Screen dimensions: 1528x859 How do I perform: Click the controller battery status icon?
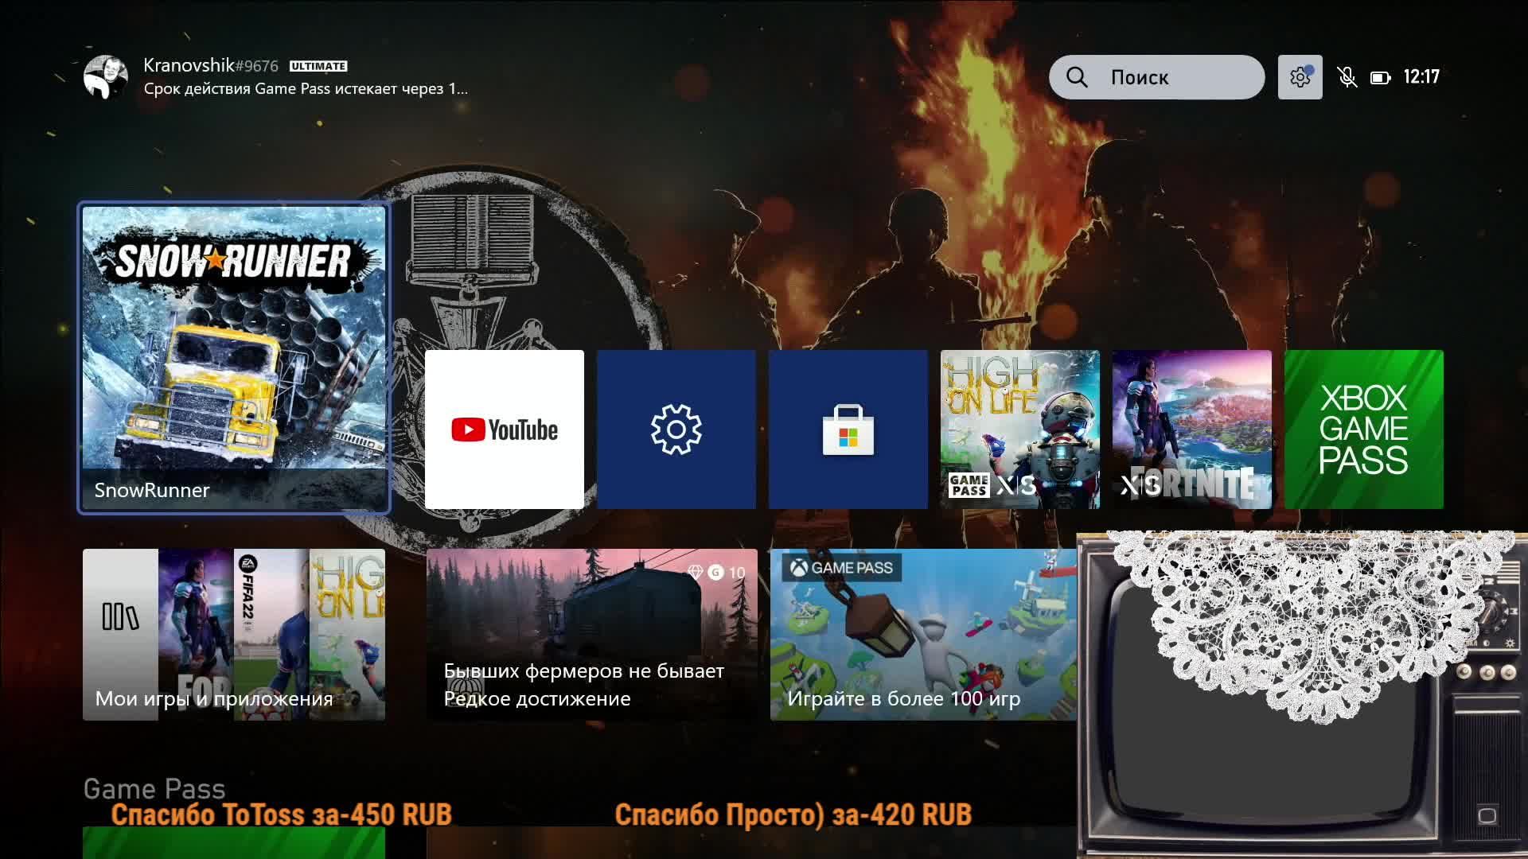coord(1380,77)
